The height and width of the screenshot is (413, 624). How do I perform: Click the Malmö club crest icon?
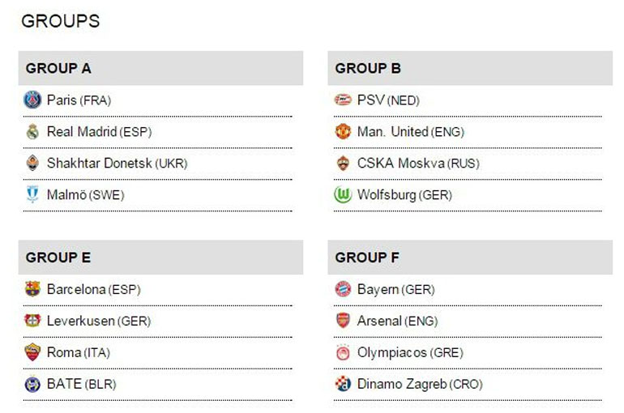tap(32, 195)
